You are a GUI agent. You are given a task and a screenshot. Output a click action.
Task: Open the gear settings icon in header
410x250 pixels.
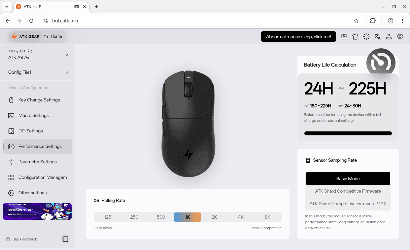click(400, 37)
